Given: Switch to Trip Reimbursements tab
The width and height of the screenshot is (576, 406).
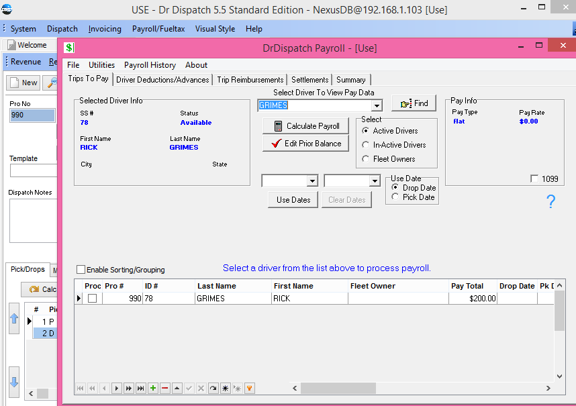Looking at the screenshot, I should click(250, 80).
